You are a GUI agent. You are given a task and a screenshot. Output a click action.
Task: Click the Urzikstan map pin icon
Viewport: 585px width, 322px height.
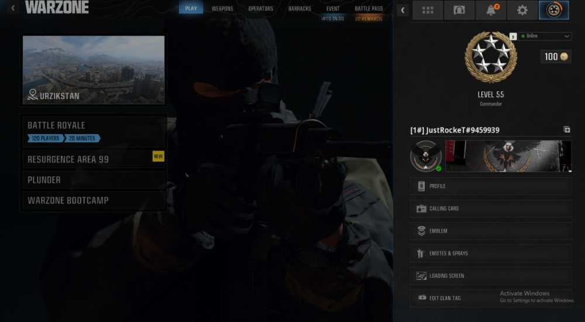(x=33, y=95)
